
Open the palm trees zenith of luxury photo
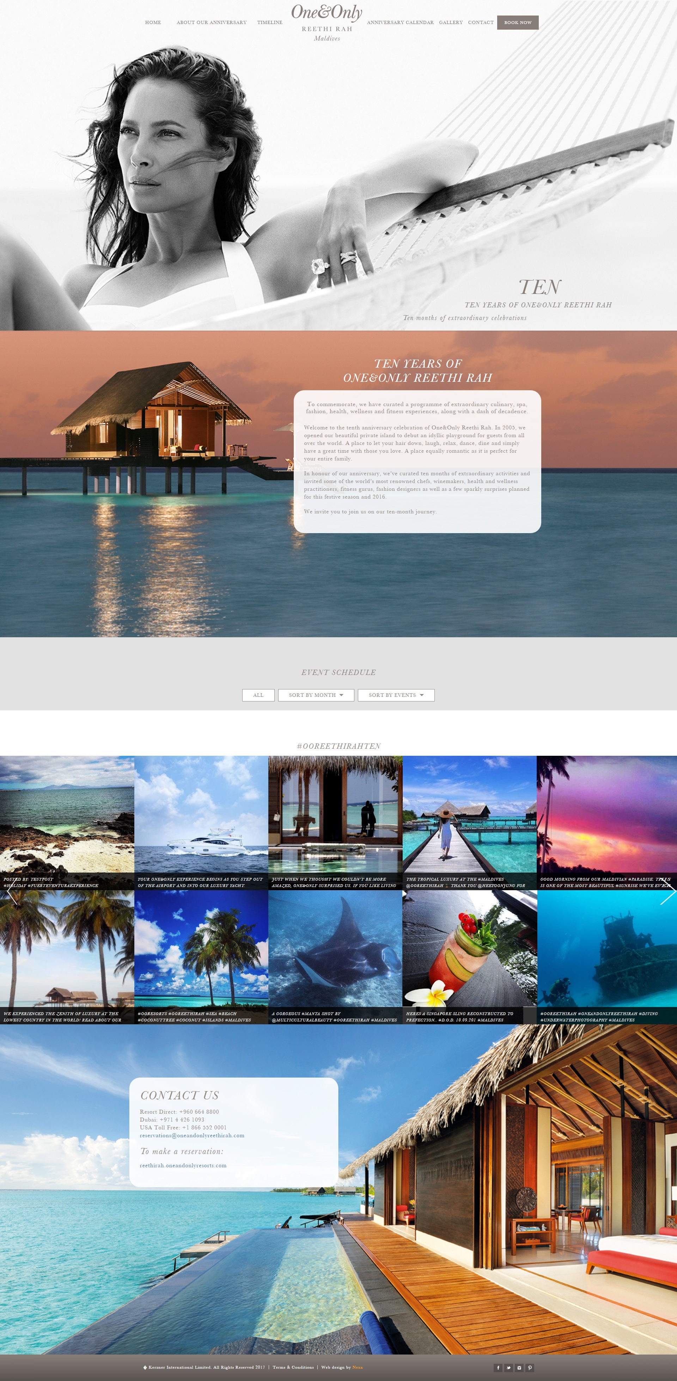[67, 957]
